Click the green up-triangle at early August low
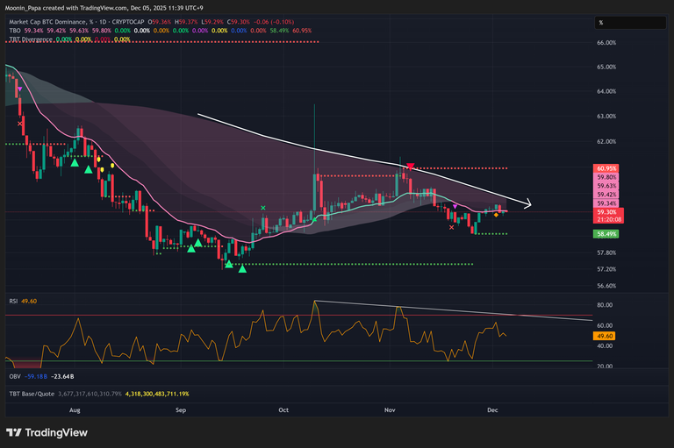Viewport: 674px width, 448px height. (75, 162)
